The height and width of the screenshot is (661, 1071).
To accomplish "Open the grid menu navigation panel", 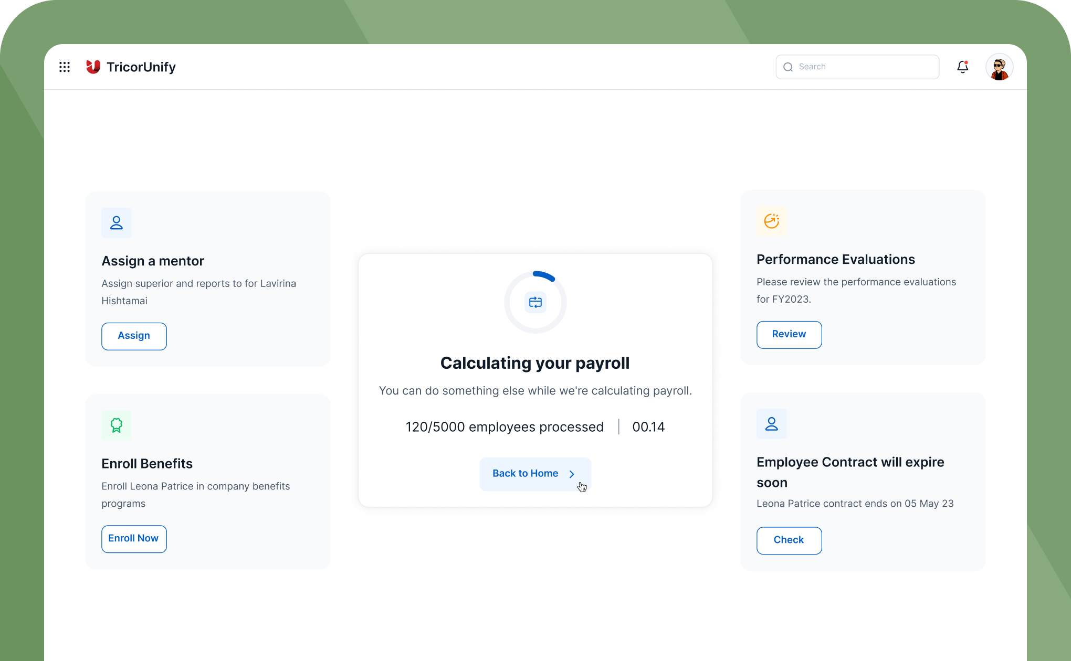I will pos(65,67).
